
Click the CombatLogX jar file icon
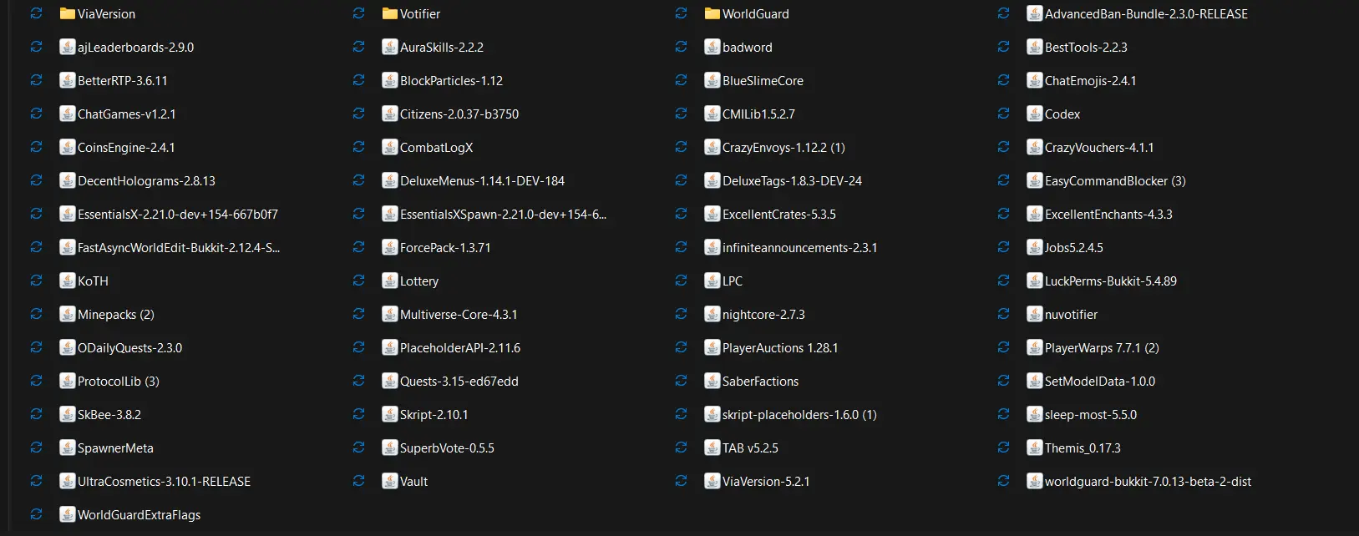(x=390, y=147)
